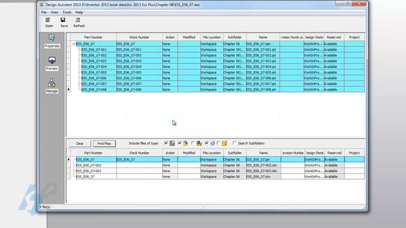This screenshot has height=228, width=406.
Task: Enable the Search Subfolders checkbox
Action: (235, 143)
